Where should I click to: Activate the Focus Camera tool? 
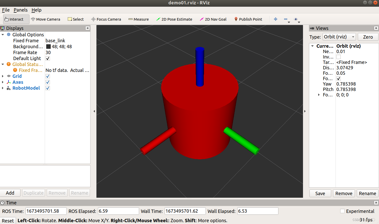point(106,19)
